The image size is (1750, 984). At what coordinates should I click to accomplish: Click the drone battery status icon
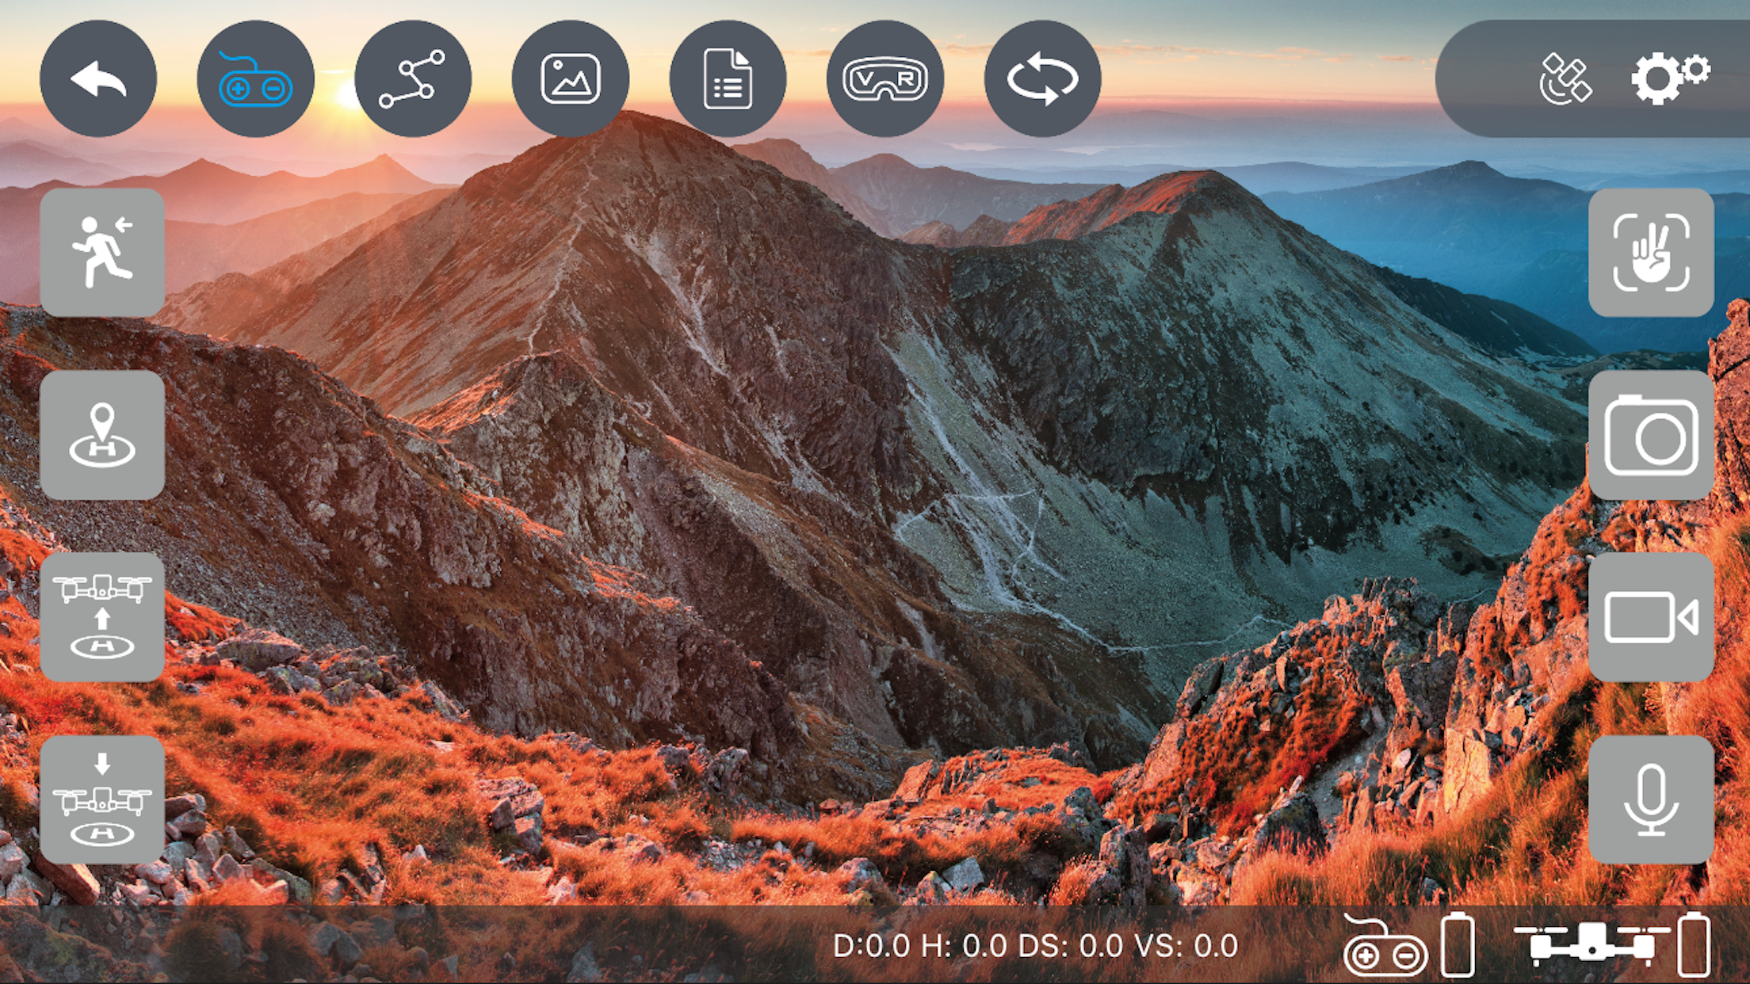point(1693,944)
